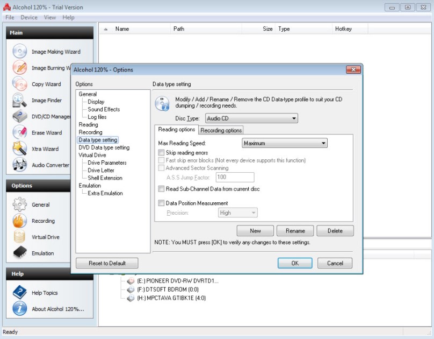Enable Data Position Measurement checkbox
The width and height of the screenshot is (434, 339).
pyautogui.click(x=161, y=203)
